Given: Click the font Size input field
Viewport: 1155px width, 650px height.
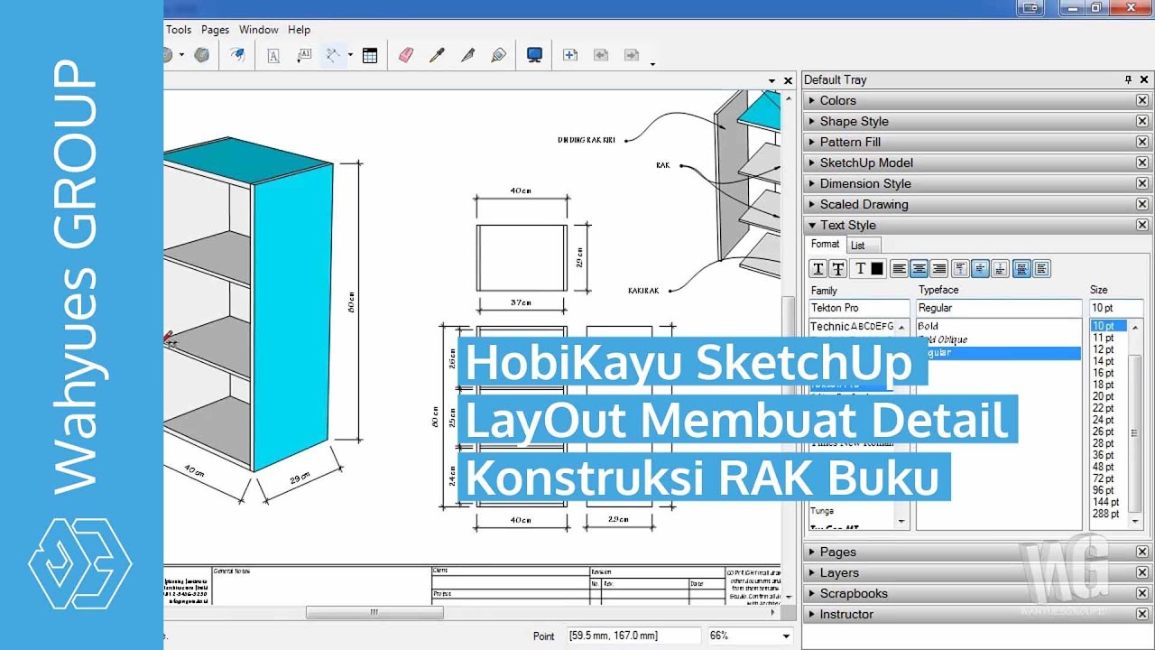Looking at the screenshot, I should [1115, 308].
